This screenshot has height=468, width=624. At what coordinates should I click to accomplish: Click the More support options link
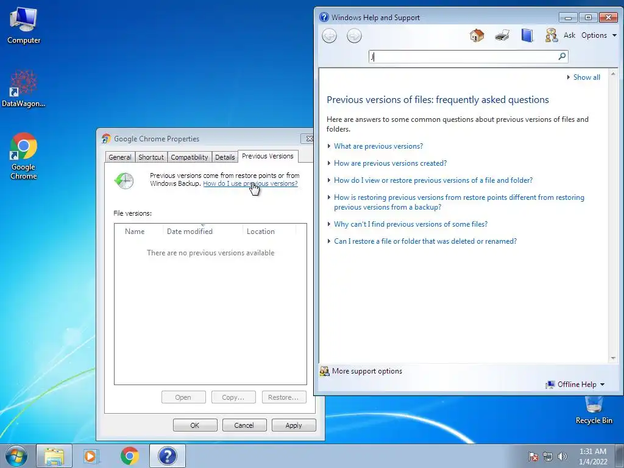point(367,371)
